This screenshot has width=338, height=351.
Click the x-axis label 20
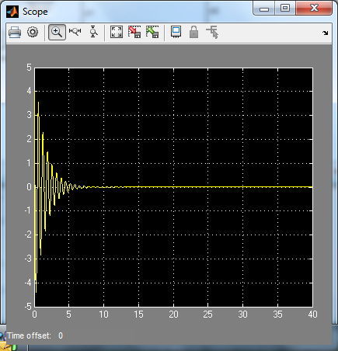173,315
